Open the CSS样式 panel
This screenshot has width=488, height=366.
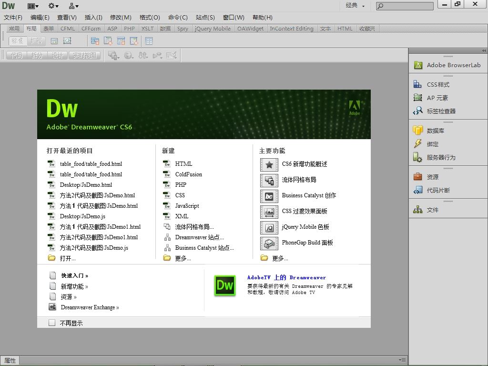point(431,84)
